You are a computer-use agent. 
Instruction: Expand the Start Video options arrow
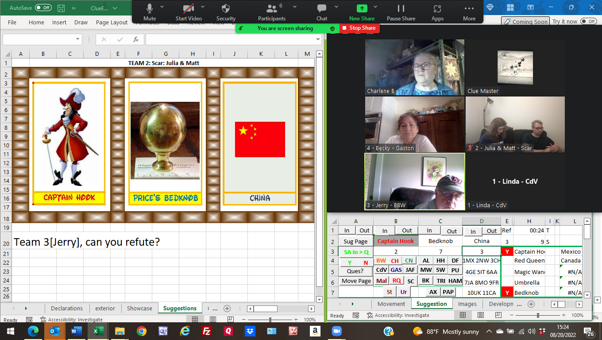[x=203, y=7]
